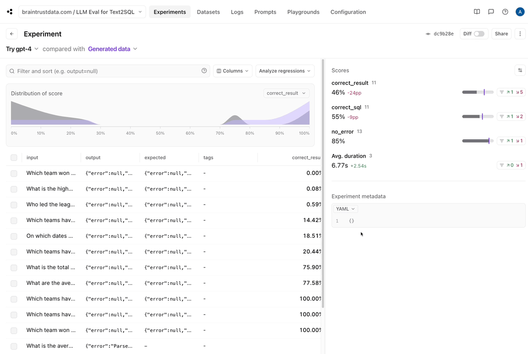Click the help question mark icon
528x354 pixels.
[x=505, y=12]
